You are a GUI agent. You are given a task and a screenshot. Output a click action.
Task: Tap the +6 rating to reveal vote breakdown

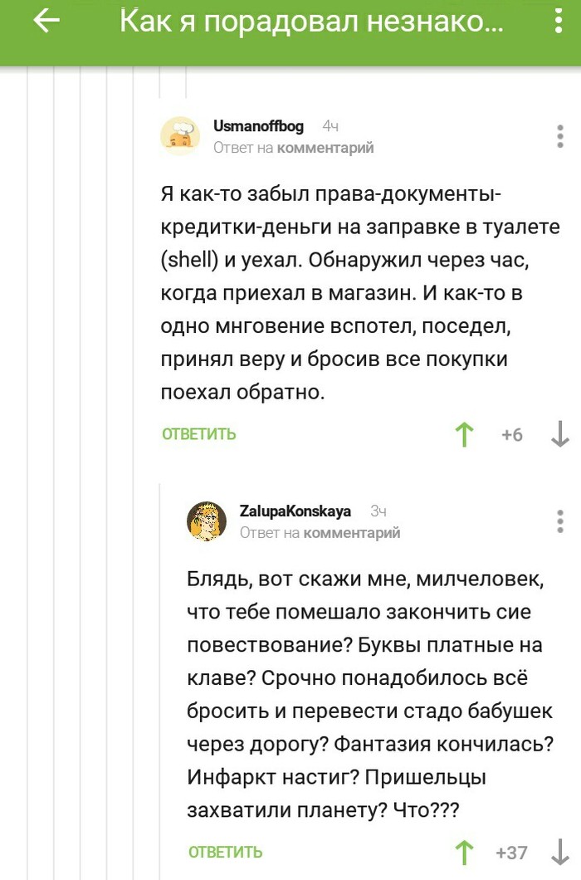(x=511, y=433)
